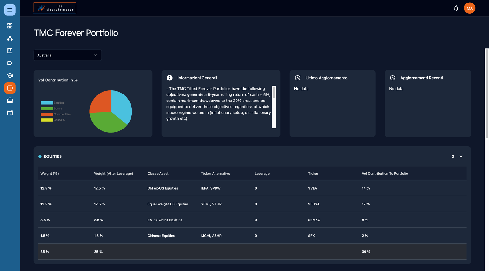Open notifications bell
The image size is (489, 271).
coord(456,8)
